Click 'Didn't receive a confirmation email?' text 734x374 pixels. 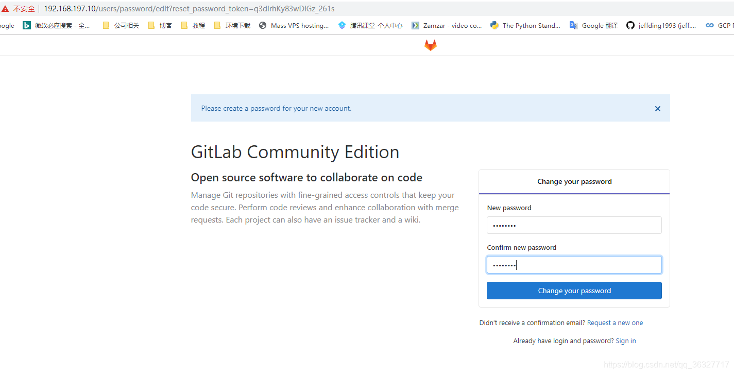point(532,323)
